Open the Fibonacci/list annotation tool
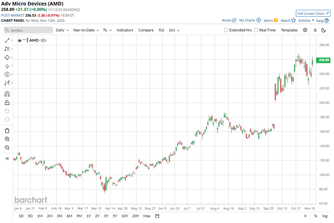Screen dimensions: 334x223 [x=7, y=49]
